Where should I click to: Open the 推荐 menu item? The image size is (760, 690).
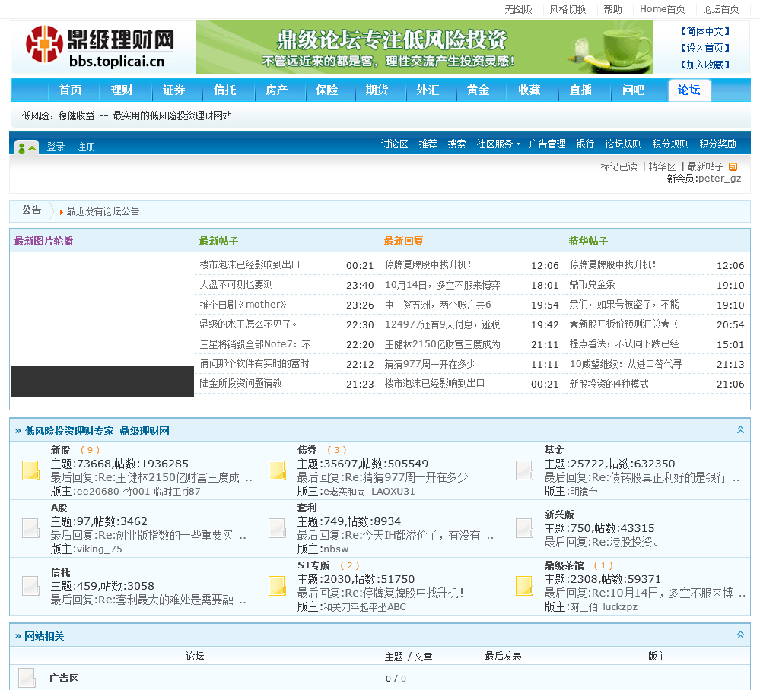[428, 144]
